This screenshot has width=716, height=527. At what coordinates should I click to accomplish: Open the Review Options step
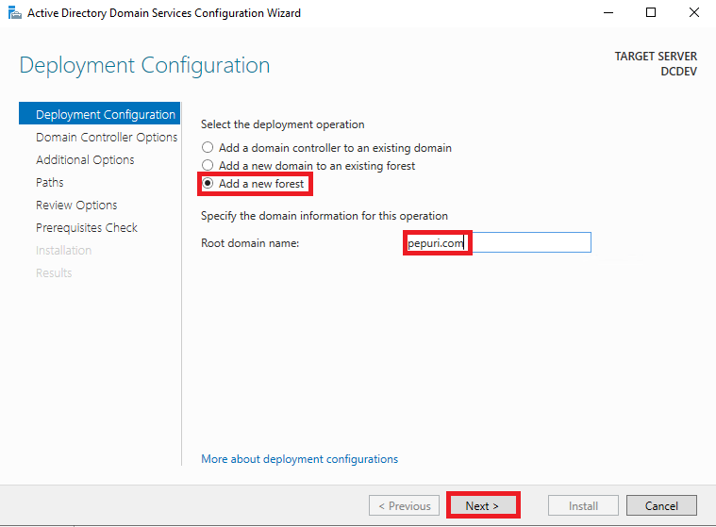coord(76,206)
